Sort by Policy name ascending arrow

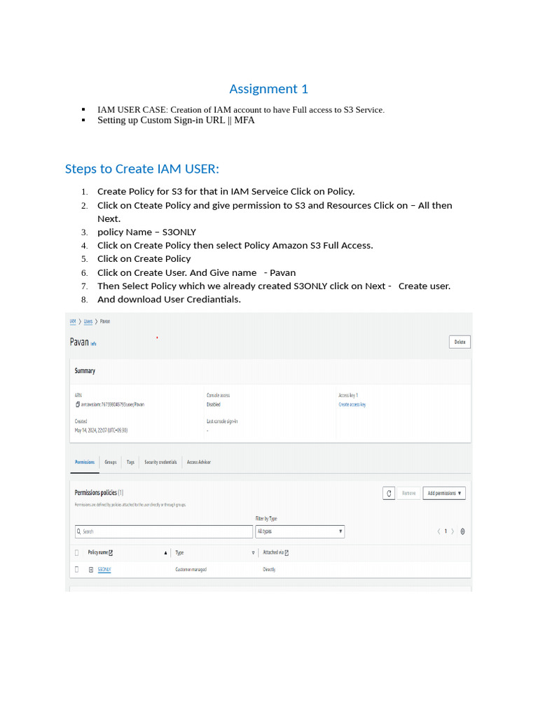(165, 553)
